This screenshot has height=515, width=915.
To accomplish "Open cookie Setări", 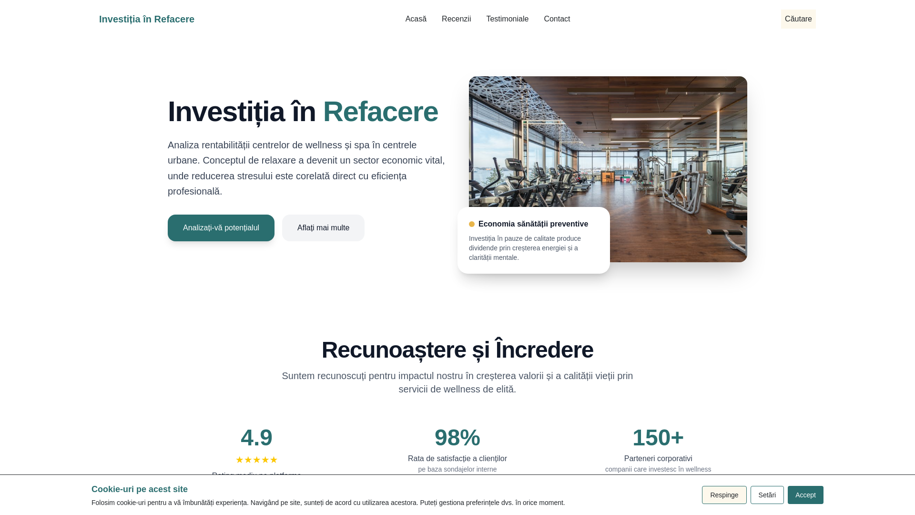I will tap(767, 495).
